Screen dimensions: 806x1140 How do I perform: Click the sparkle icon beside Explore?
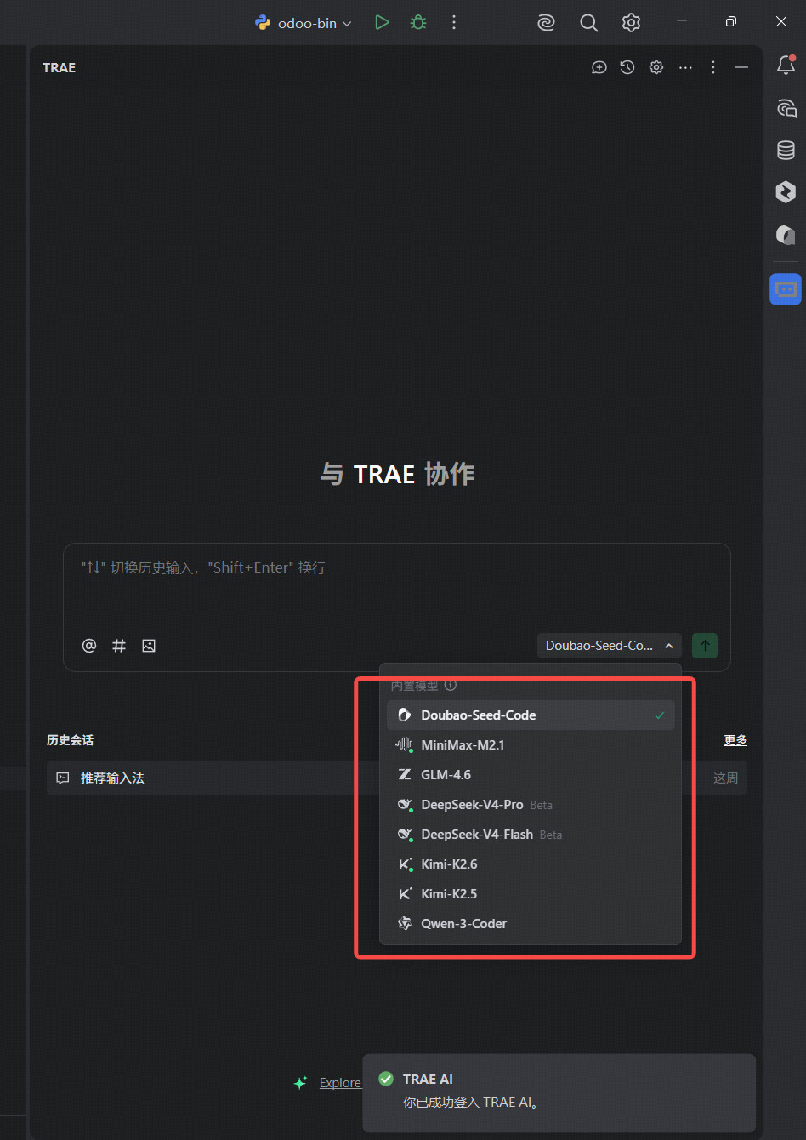pyautogui.click(x=300, y=1083)
